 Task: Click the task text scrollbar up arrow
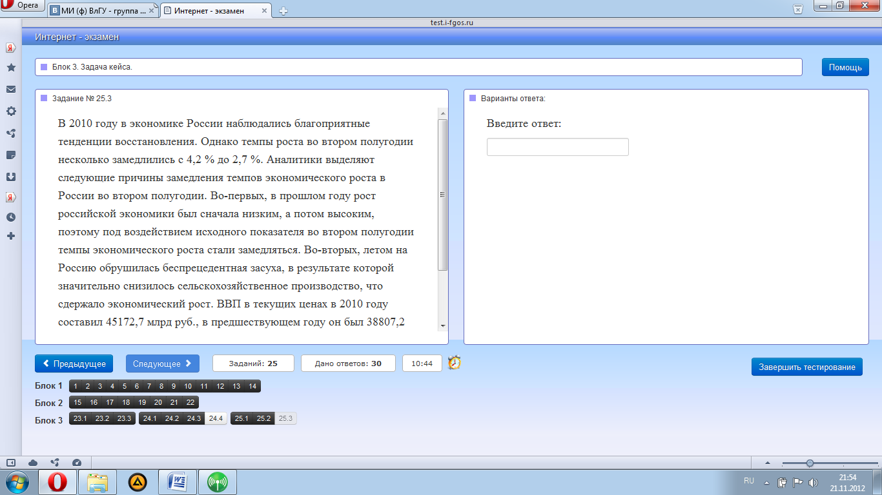point(443,113)
